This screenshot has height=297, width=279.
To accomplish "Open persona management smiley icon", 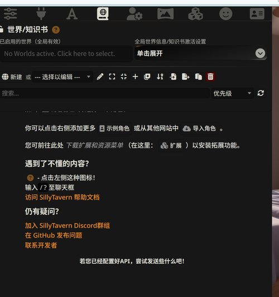I will tap(225, 13).
